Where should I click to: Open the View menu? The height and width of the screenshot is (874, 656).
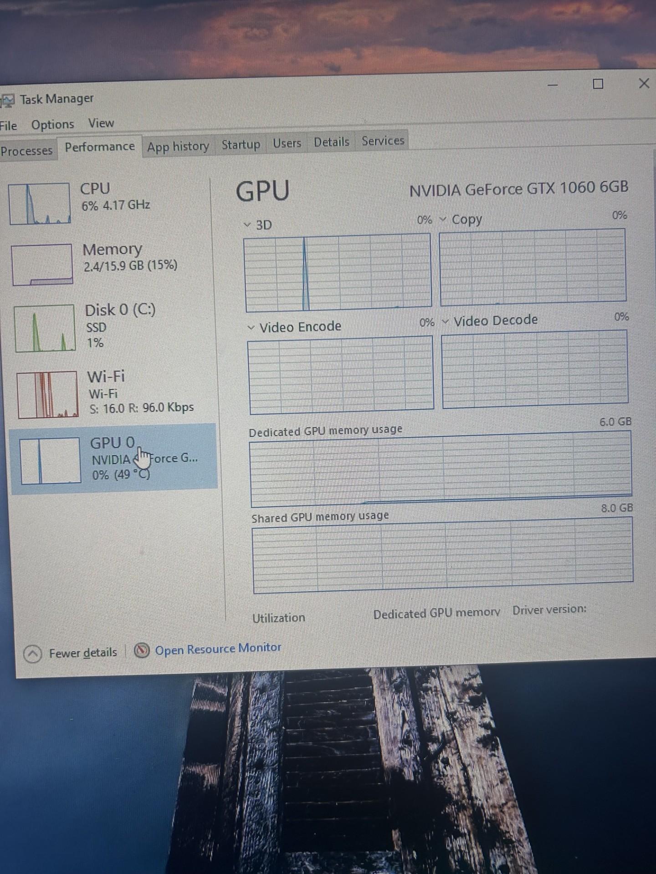tap(101, 123)
